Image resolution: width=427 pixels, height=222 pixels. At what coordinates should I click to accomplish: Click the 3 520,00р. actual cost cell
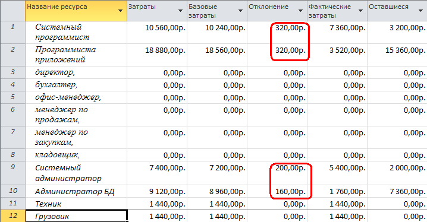pos(337,55)
